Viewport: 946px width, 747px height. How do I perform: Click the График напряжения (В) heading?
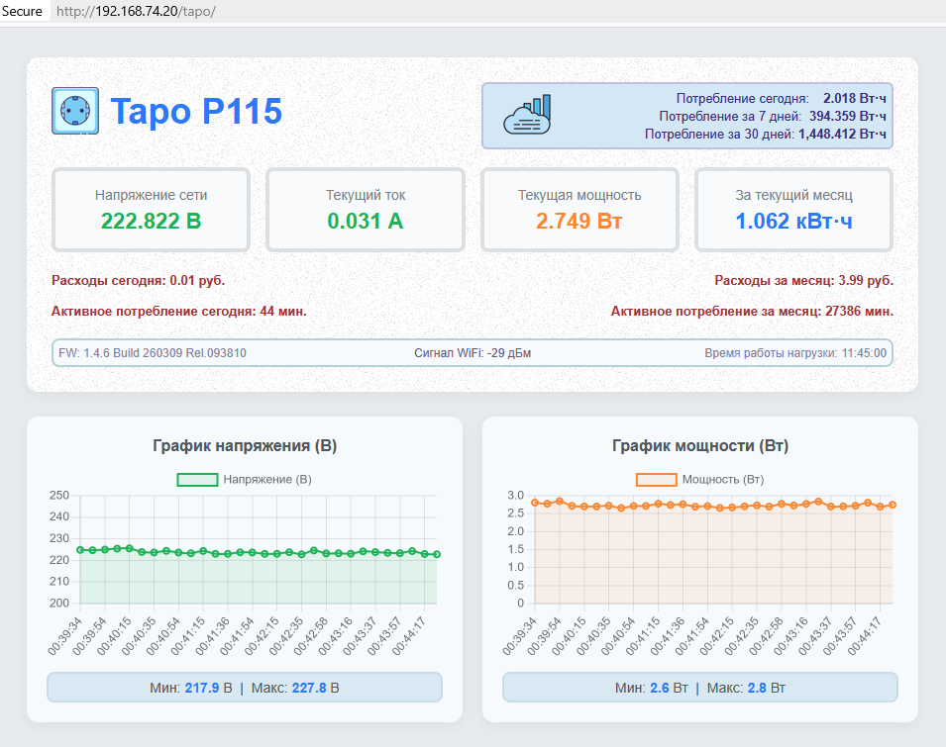coord(245,446)
